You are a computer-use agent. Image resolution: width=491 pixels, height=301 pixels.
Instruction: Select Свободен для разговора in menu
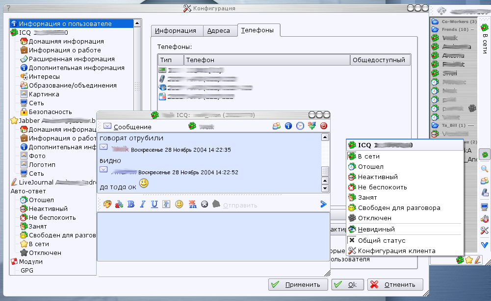tap(405, 208)
